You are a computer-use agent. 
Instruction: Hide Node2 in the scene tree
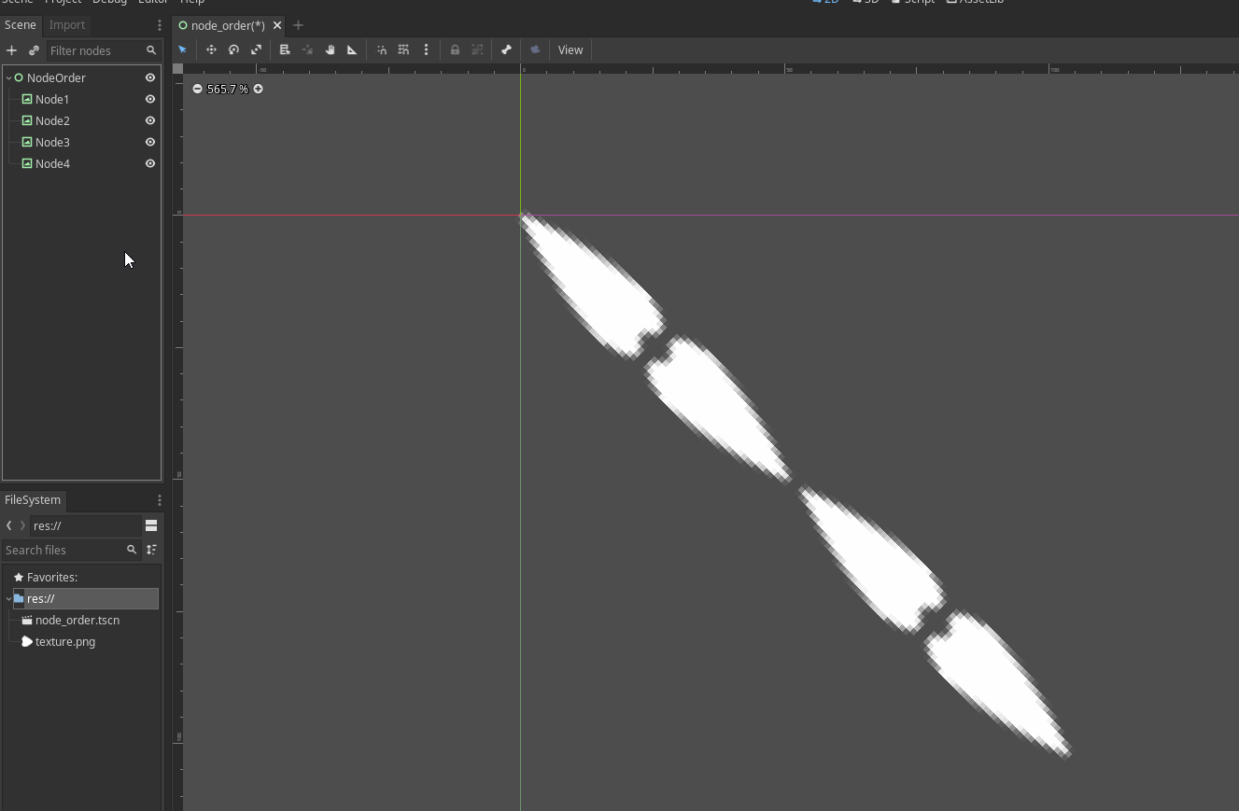pyautogui.click(x=149, y=120)
